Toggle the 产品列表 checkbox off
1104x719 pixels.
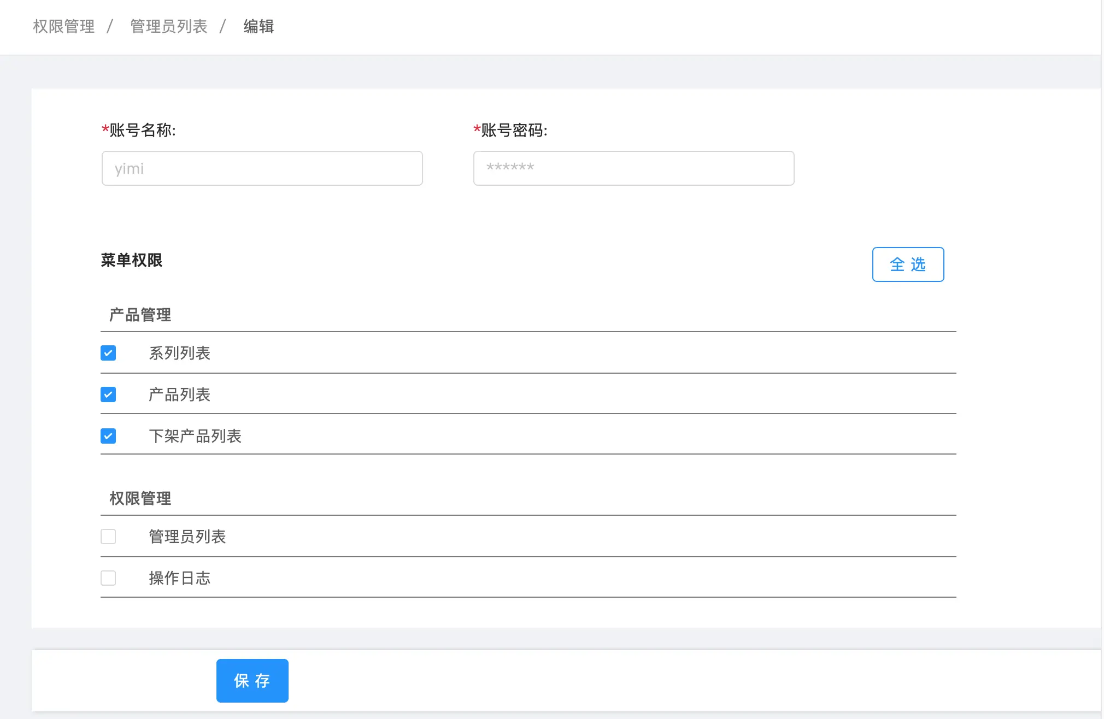coord(108,394)
